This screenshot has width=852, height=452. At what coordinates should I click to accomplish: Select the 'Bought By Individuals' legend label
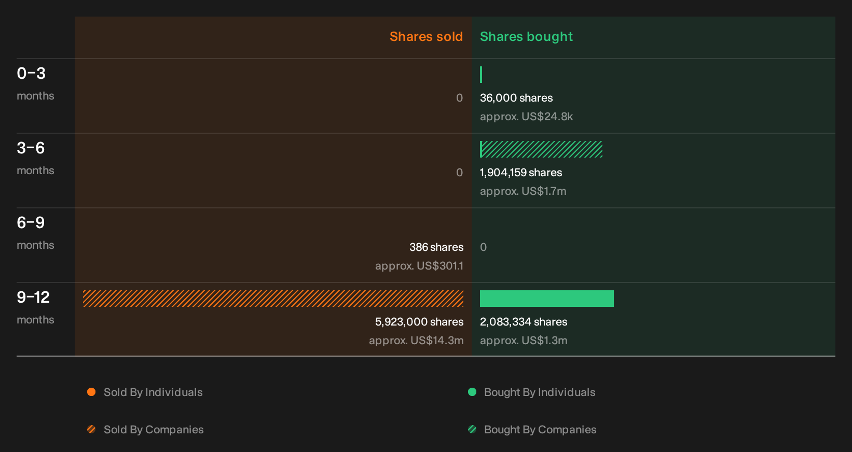[x=540, y=392]
